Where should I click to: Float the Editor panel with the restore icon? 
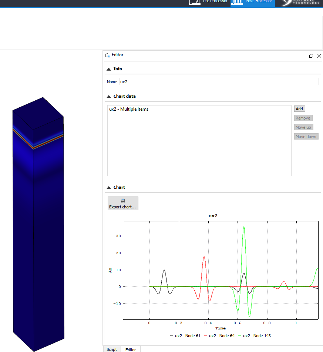click(311, 56)
